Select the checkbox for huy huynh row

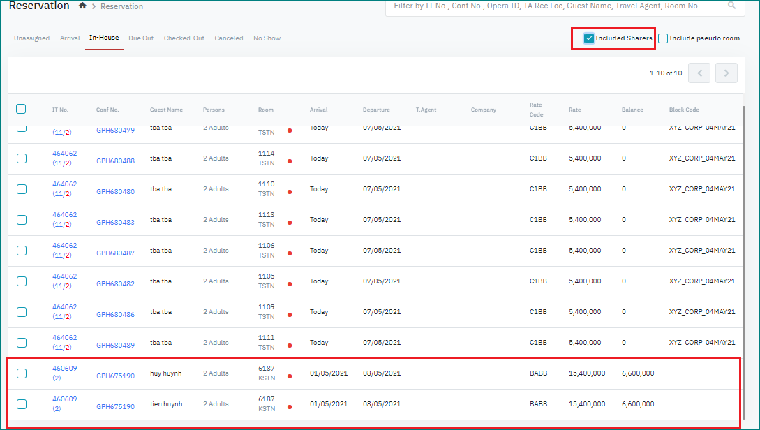click(x=22, y=373)
